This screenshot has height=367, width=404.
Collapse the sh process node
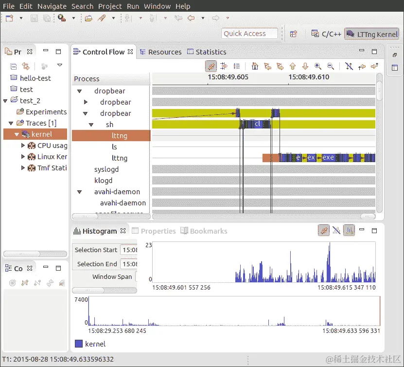[x=91, y=125]
